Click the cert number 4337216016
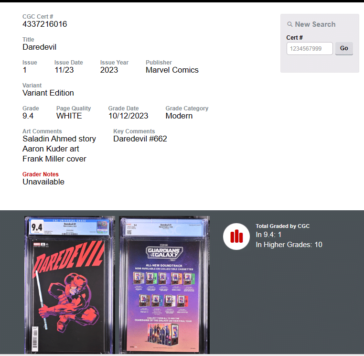 [x=44, y=24]
